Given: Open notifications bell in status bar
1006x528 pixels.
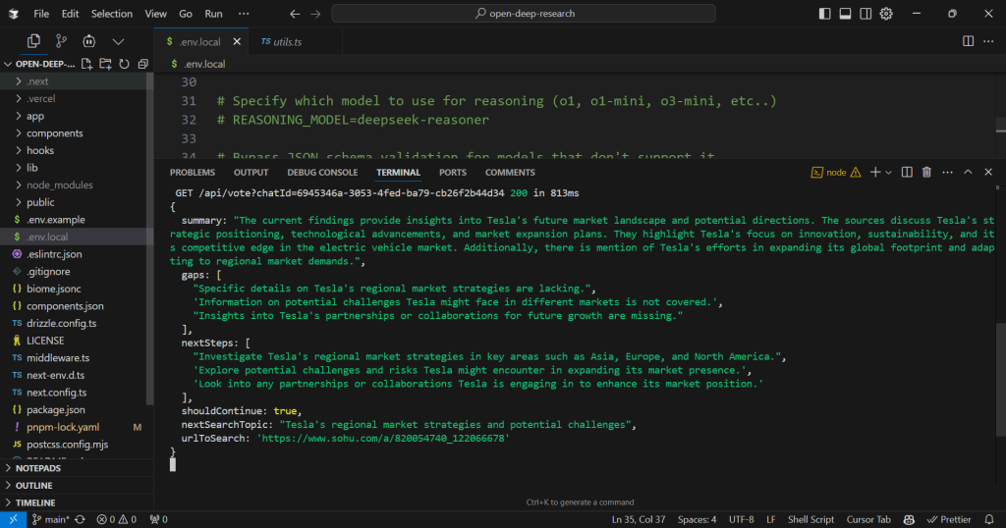Looking at the screenshot, I should 990,519.
